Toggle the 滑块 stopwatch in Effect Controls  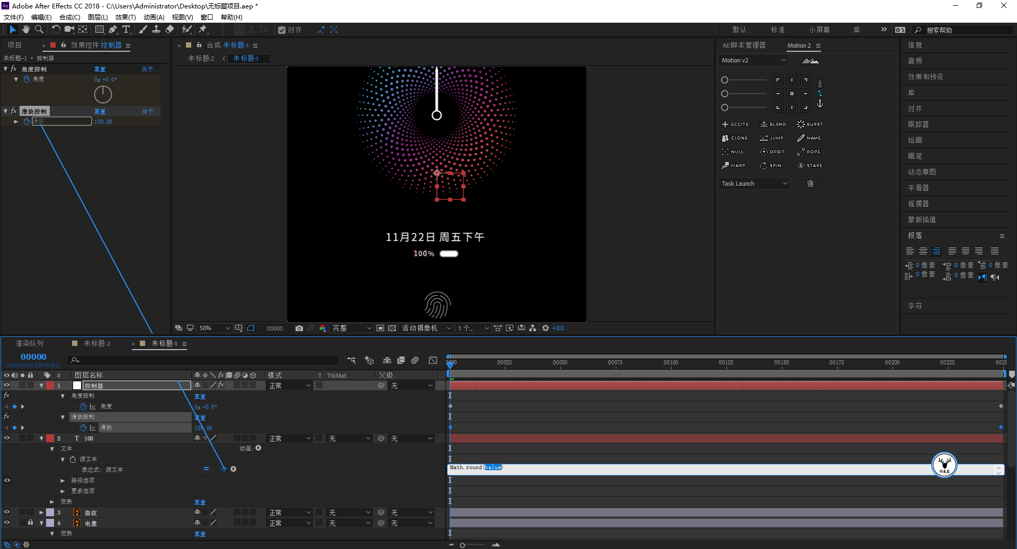coord(26,122)
